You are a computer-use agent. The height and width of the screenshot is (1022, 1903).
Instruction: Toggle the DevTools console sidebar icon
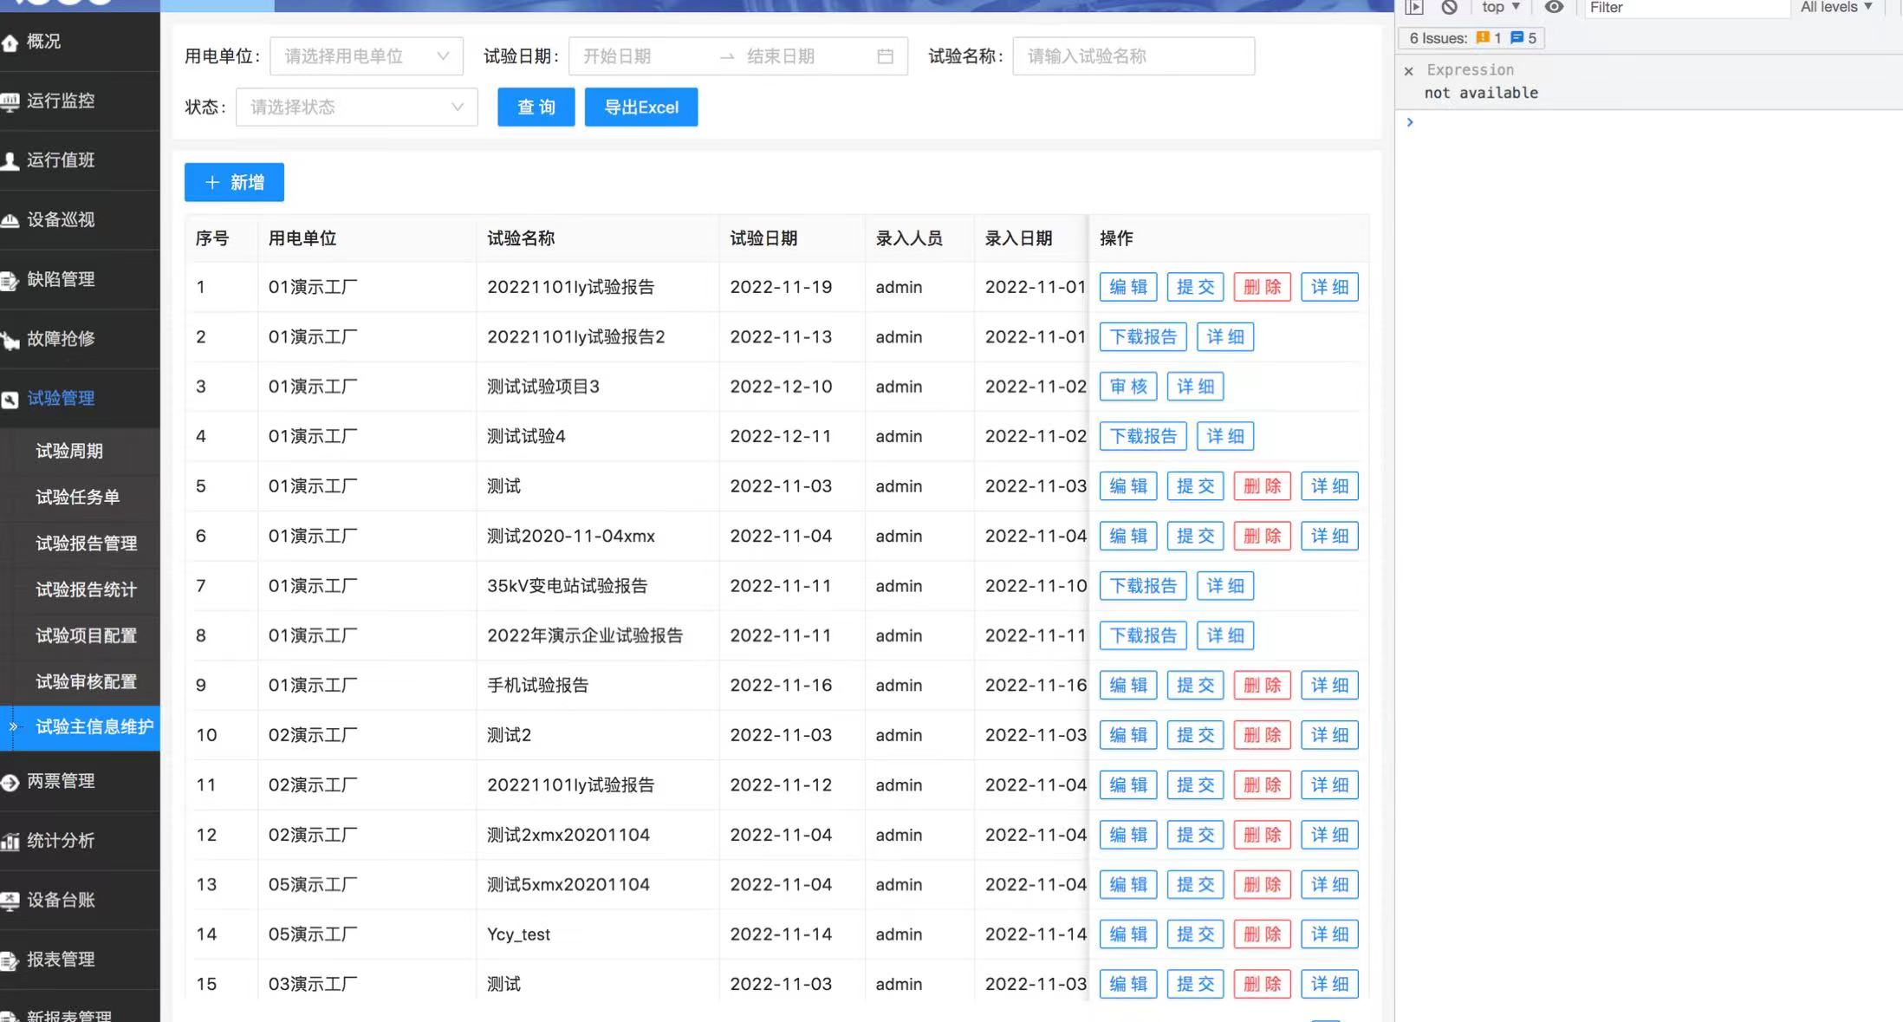1414,7
